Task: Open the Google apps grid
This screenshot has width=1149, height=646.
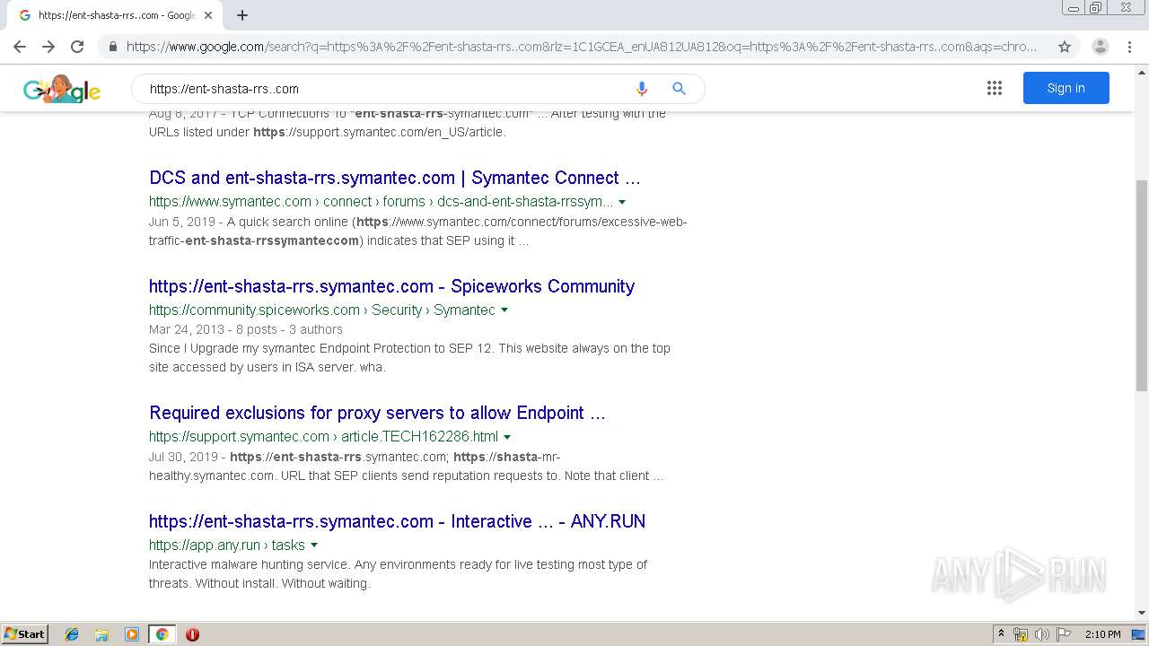Action: coord(994,88)
